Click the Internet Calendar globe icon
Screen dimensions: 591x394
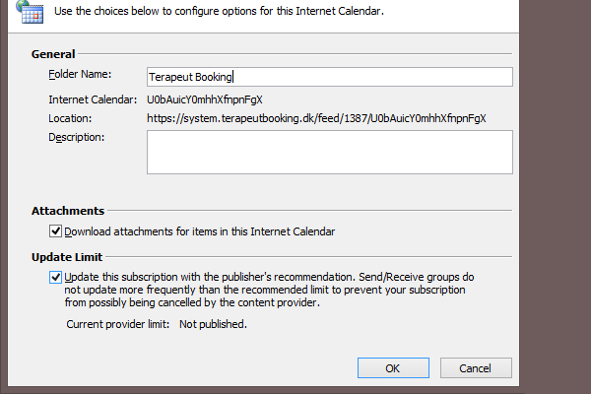point(31,12)
